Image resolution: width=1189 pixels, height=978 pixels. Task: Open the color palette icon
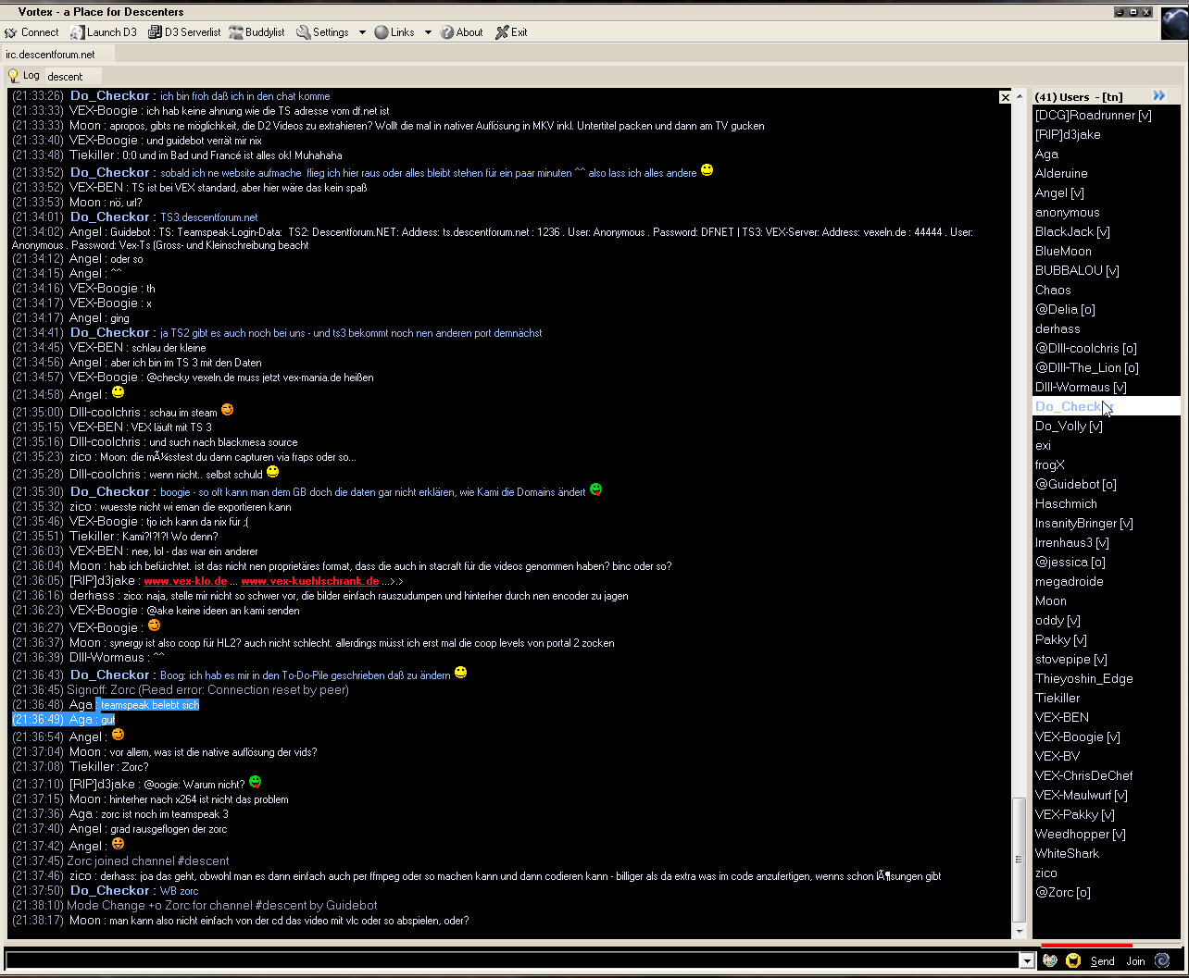pos(1050,960)
